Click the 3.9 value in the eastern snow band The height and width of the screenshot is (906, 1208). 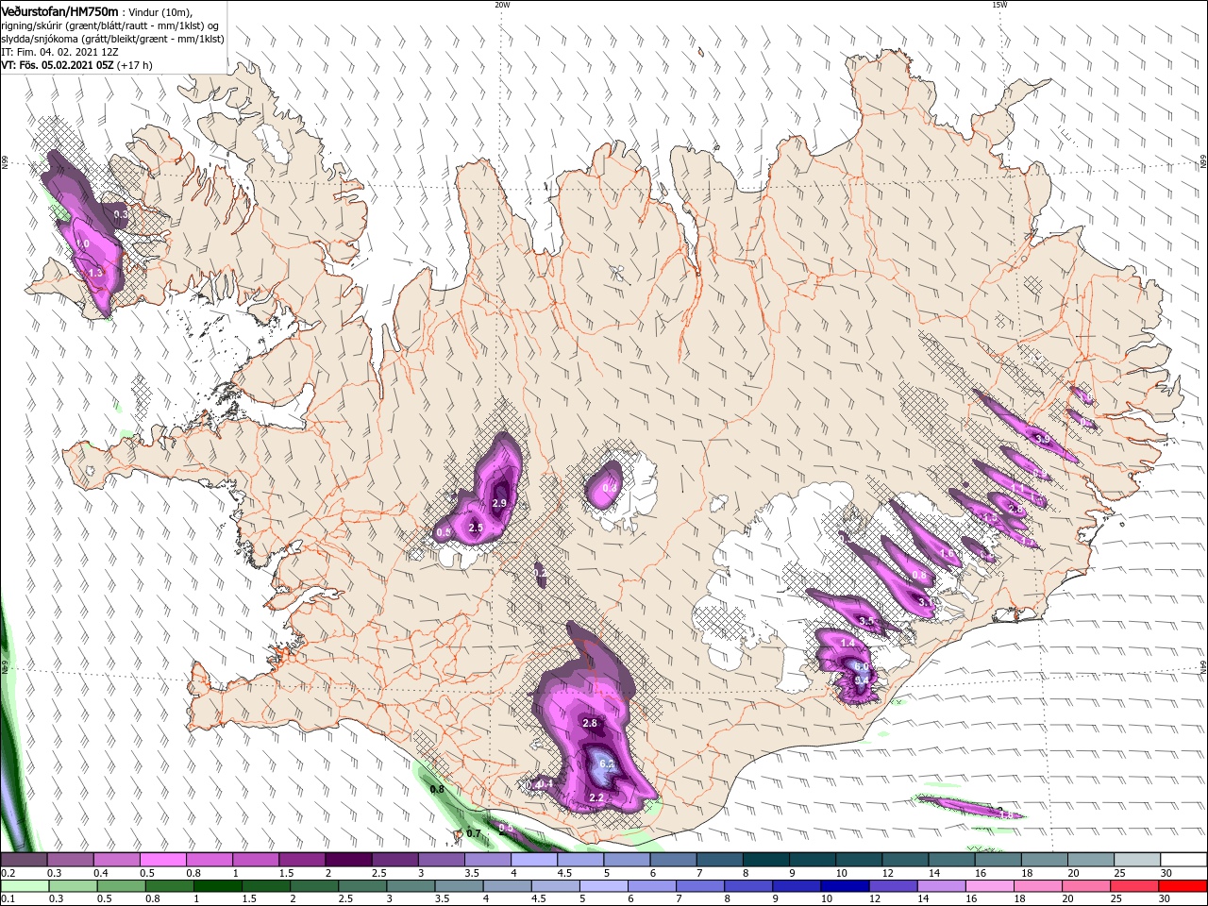tap(1042, 439)
